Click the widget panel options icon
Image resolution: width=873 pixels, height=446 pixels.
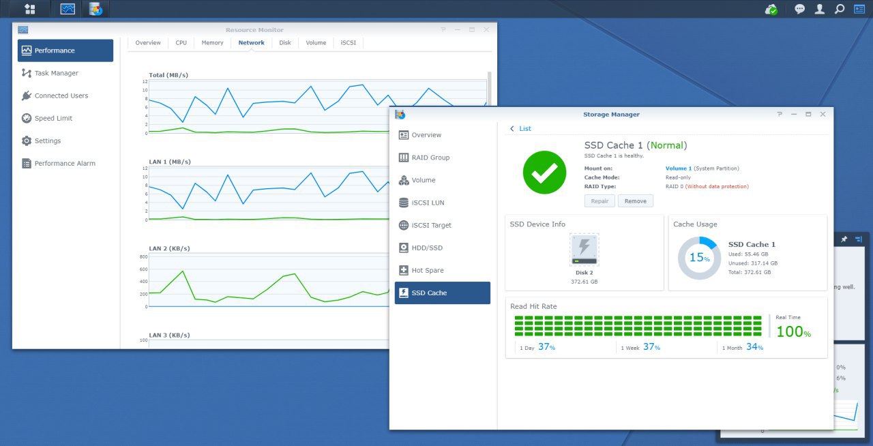tap(859, 239)
